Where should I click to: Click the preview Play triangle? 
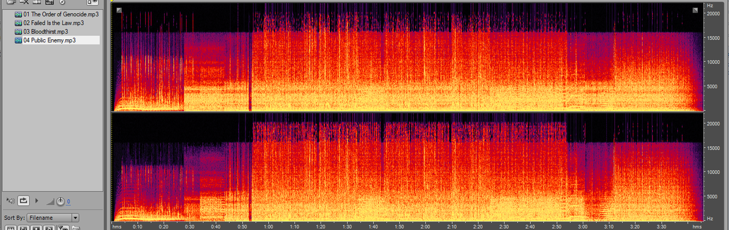pyautogui.click(x=37, y=200)
